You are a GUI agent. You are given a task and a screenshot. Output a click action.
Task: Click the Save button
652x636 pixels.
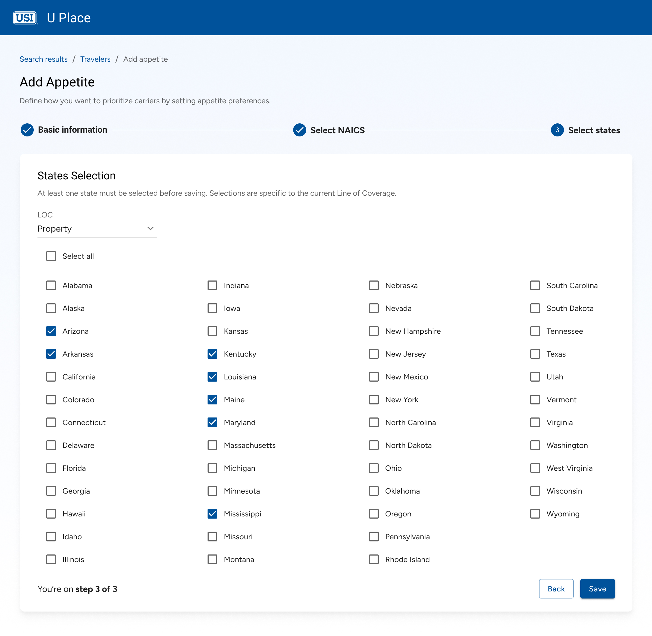597,588
